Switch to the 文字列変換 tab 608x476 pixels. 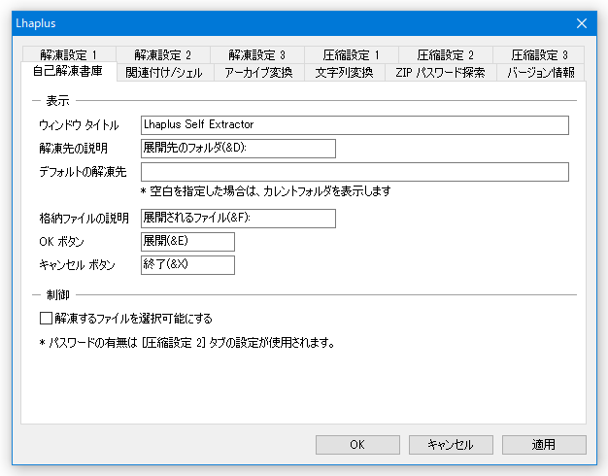pos(345,73)
